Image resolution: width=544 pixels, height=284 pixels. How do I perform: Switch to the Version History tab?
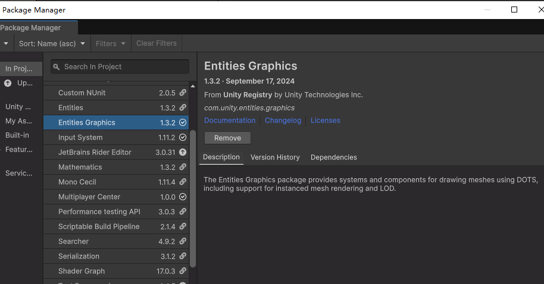click(x=275, y=157)
